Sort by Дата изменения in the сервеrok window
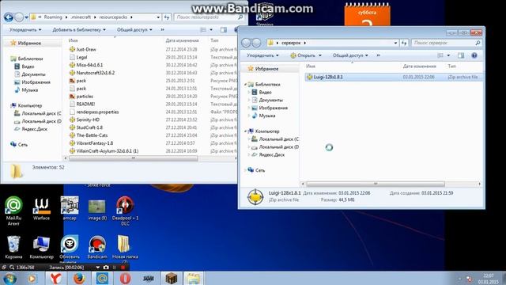The height and width of the screenshot is (285, 506). [x=419, y=66]
